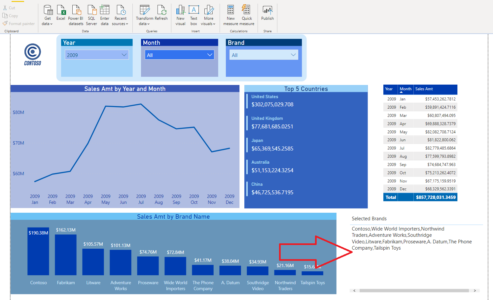Create a Quick measure

pyautogui.click(x=247, y=14)
